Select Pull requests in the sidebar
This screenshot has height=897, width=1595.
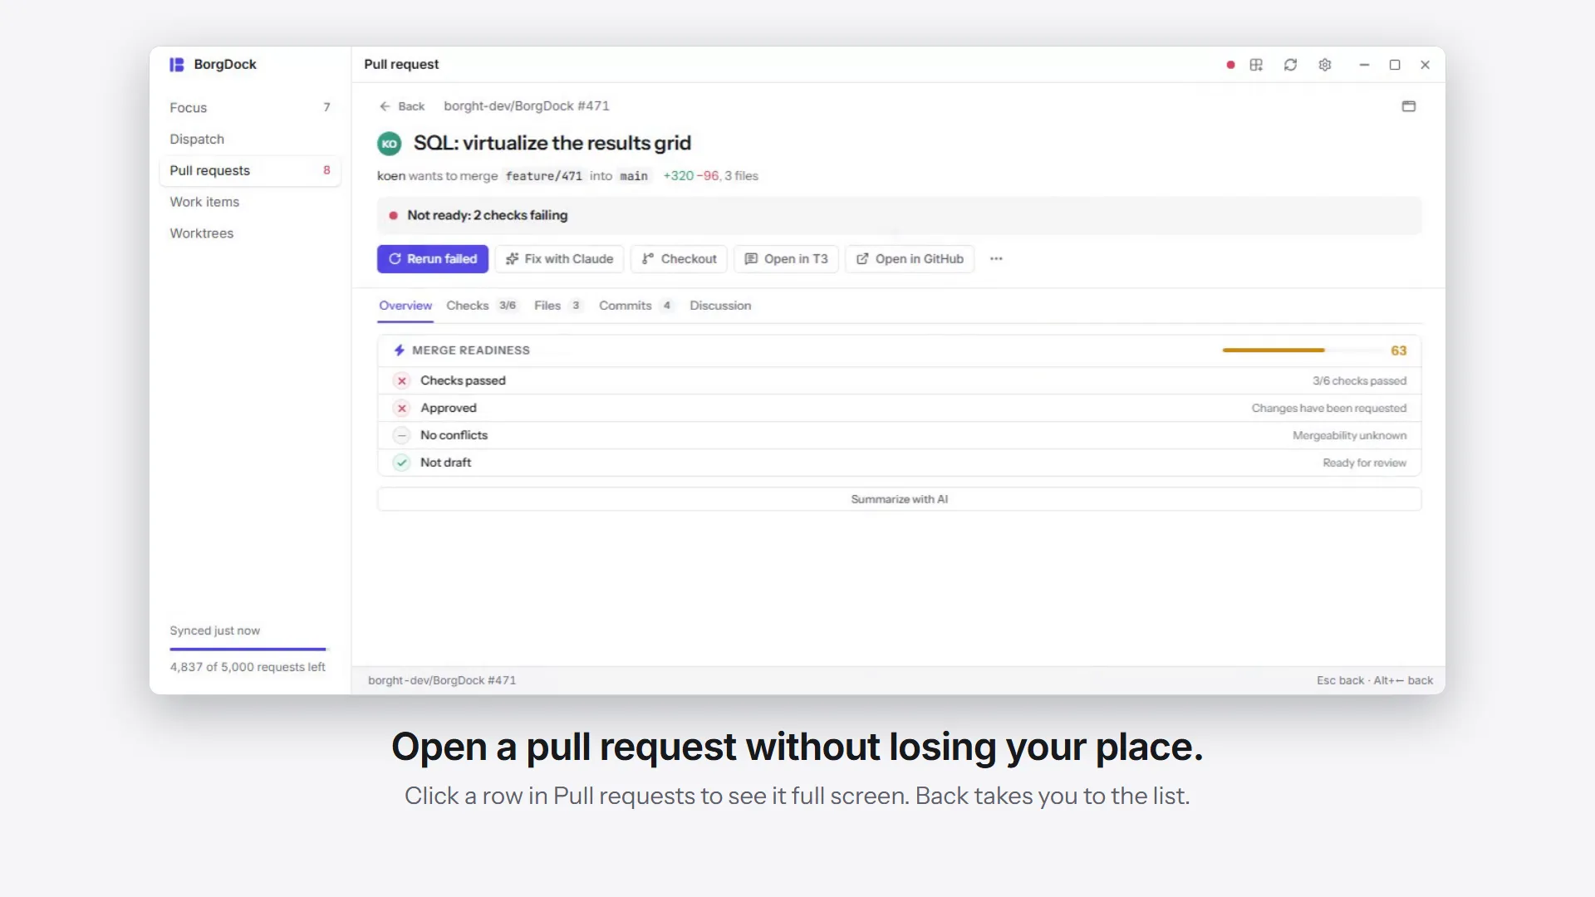click(x=250, y=171)
